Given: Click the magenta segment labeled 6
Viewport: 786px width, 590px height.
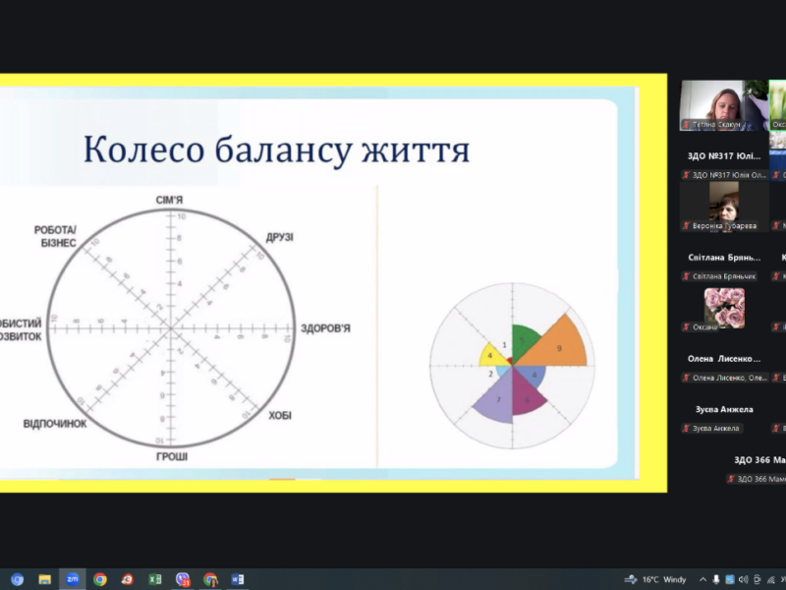Looking at the screenshot, I should click(526, 396).
